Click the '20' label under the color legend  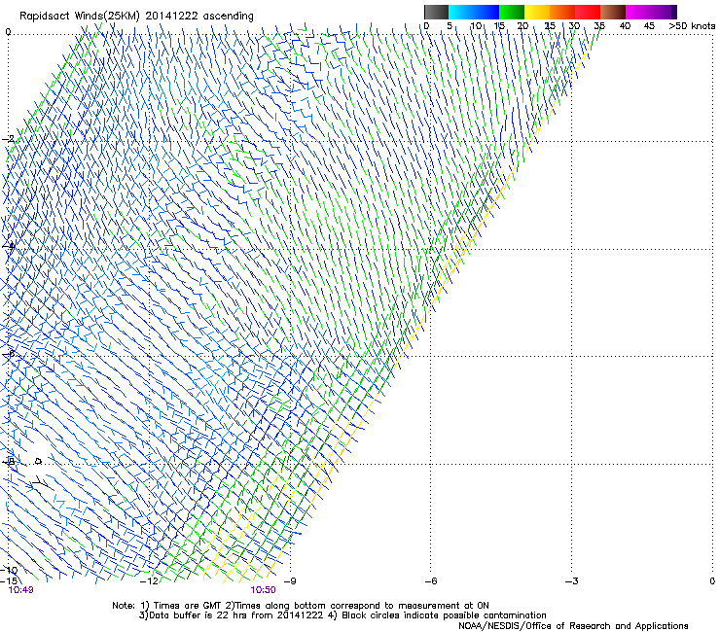(x=522, y=25)
